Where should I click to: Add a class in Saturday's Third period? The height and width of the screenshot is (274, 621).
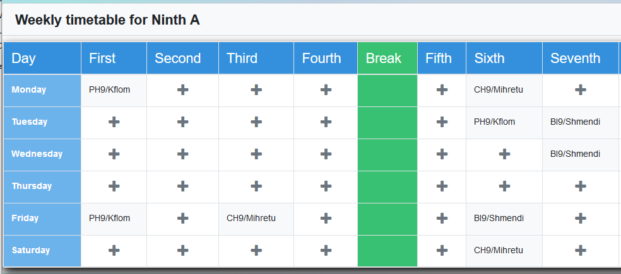[x=256, y=250]
